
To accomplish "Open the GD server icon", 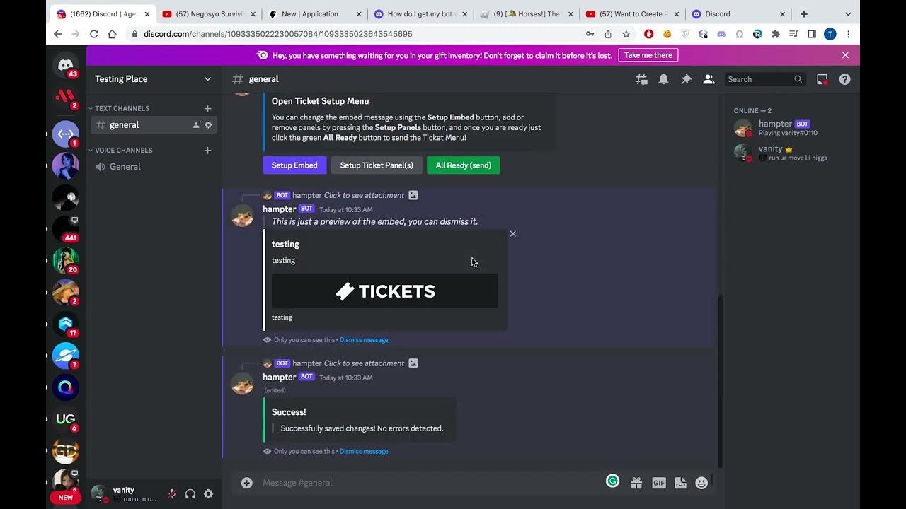I will point(66,450).
